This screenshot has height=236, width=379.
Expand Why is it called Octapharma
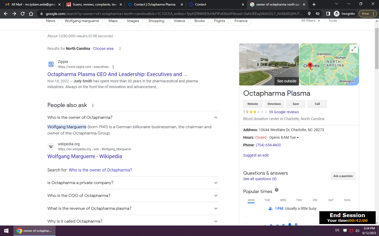[133, 221]
